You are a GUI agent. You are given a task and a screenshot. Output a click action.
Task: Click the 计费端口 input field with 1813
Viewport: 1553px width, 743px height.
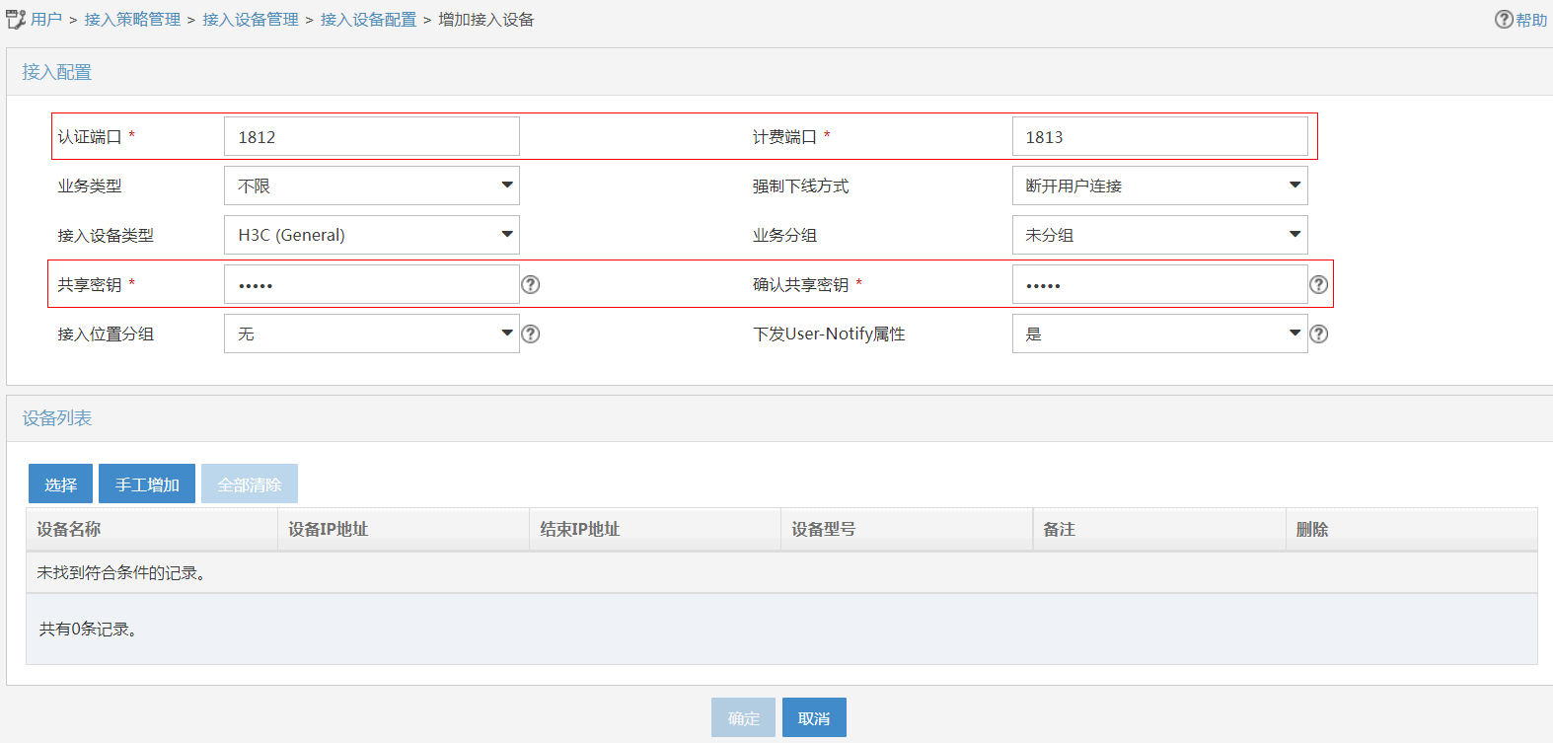(x=1160, y=136)
